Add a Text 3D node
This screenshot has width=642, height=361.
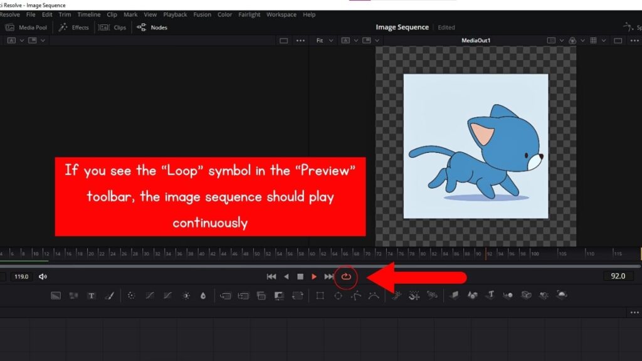[491, 296]
